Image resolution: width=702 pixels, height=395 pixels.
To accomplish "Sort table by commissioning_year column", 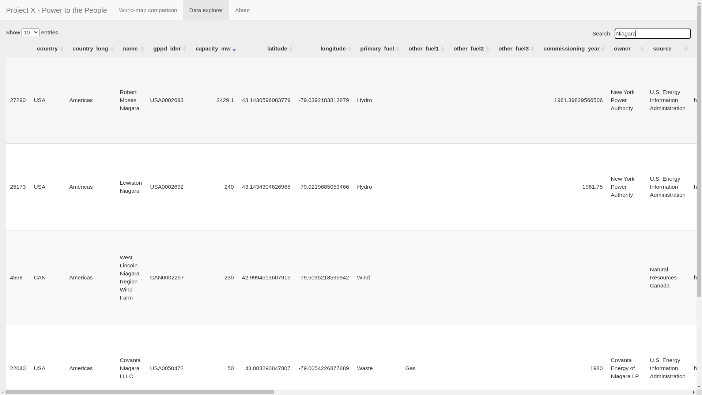I will 571,49.
